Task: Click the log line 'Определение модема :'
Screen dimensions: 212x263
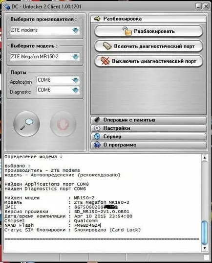Action: click(33, 157)
